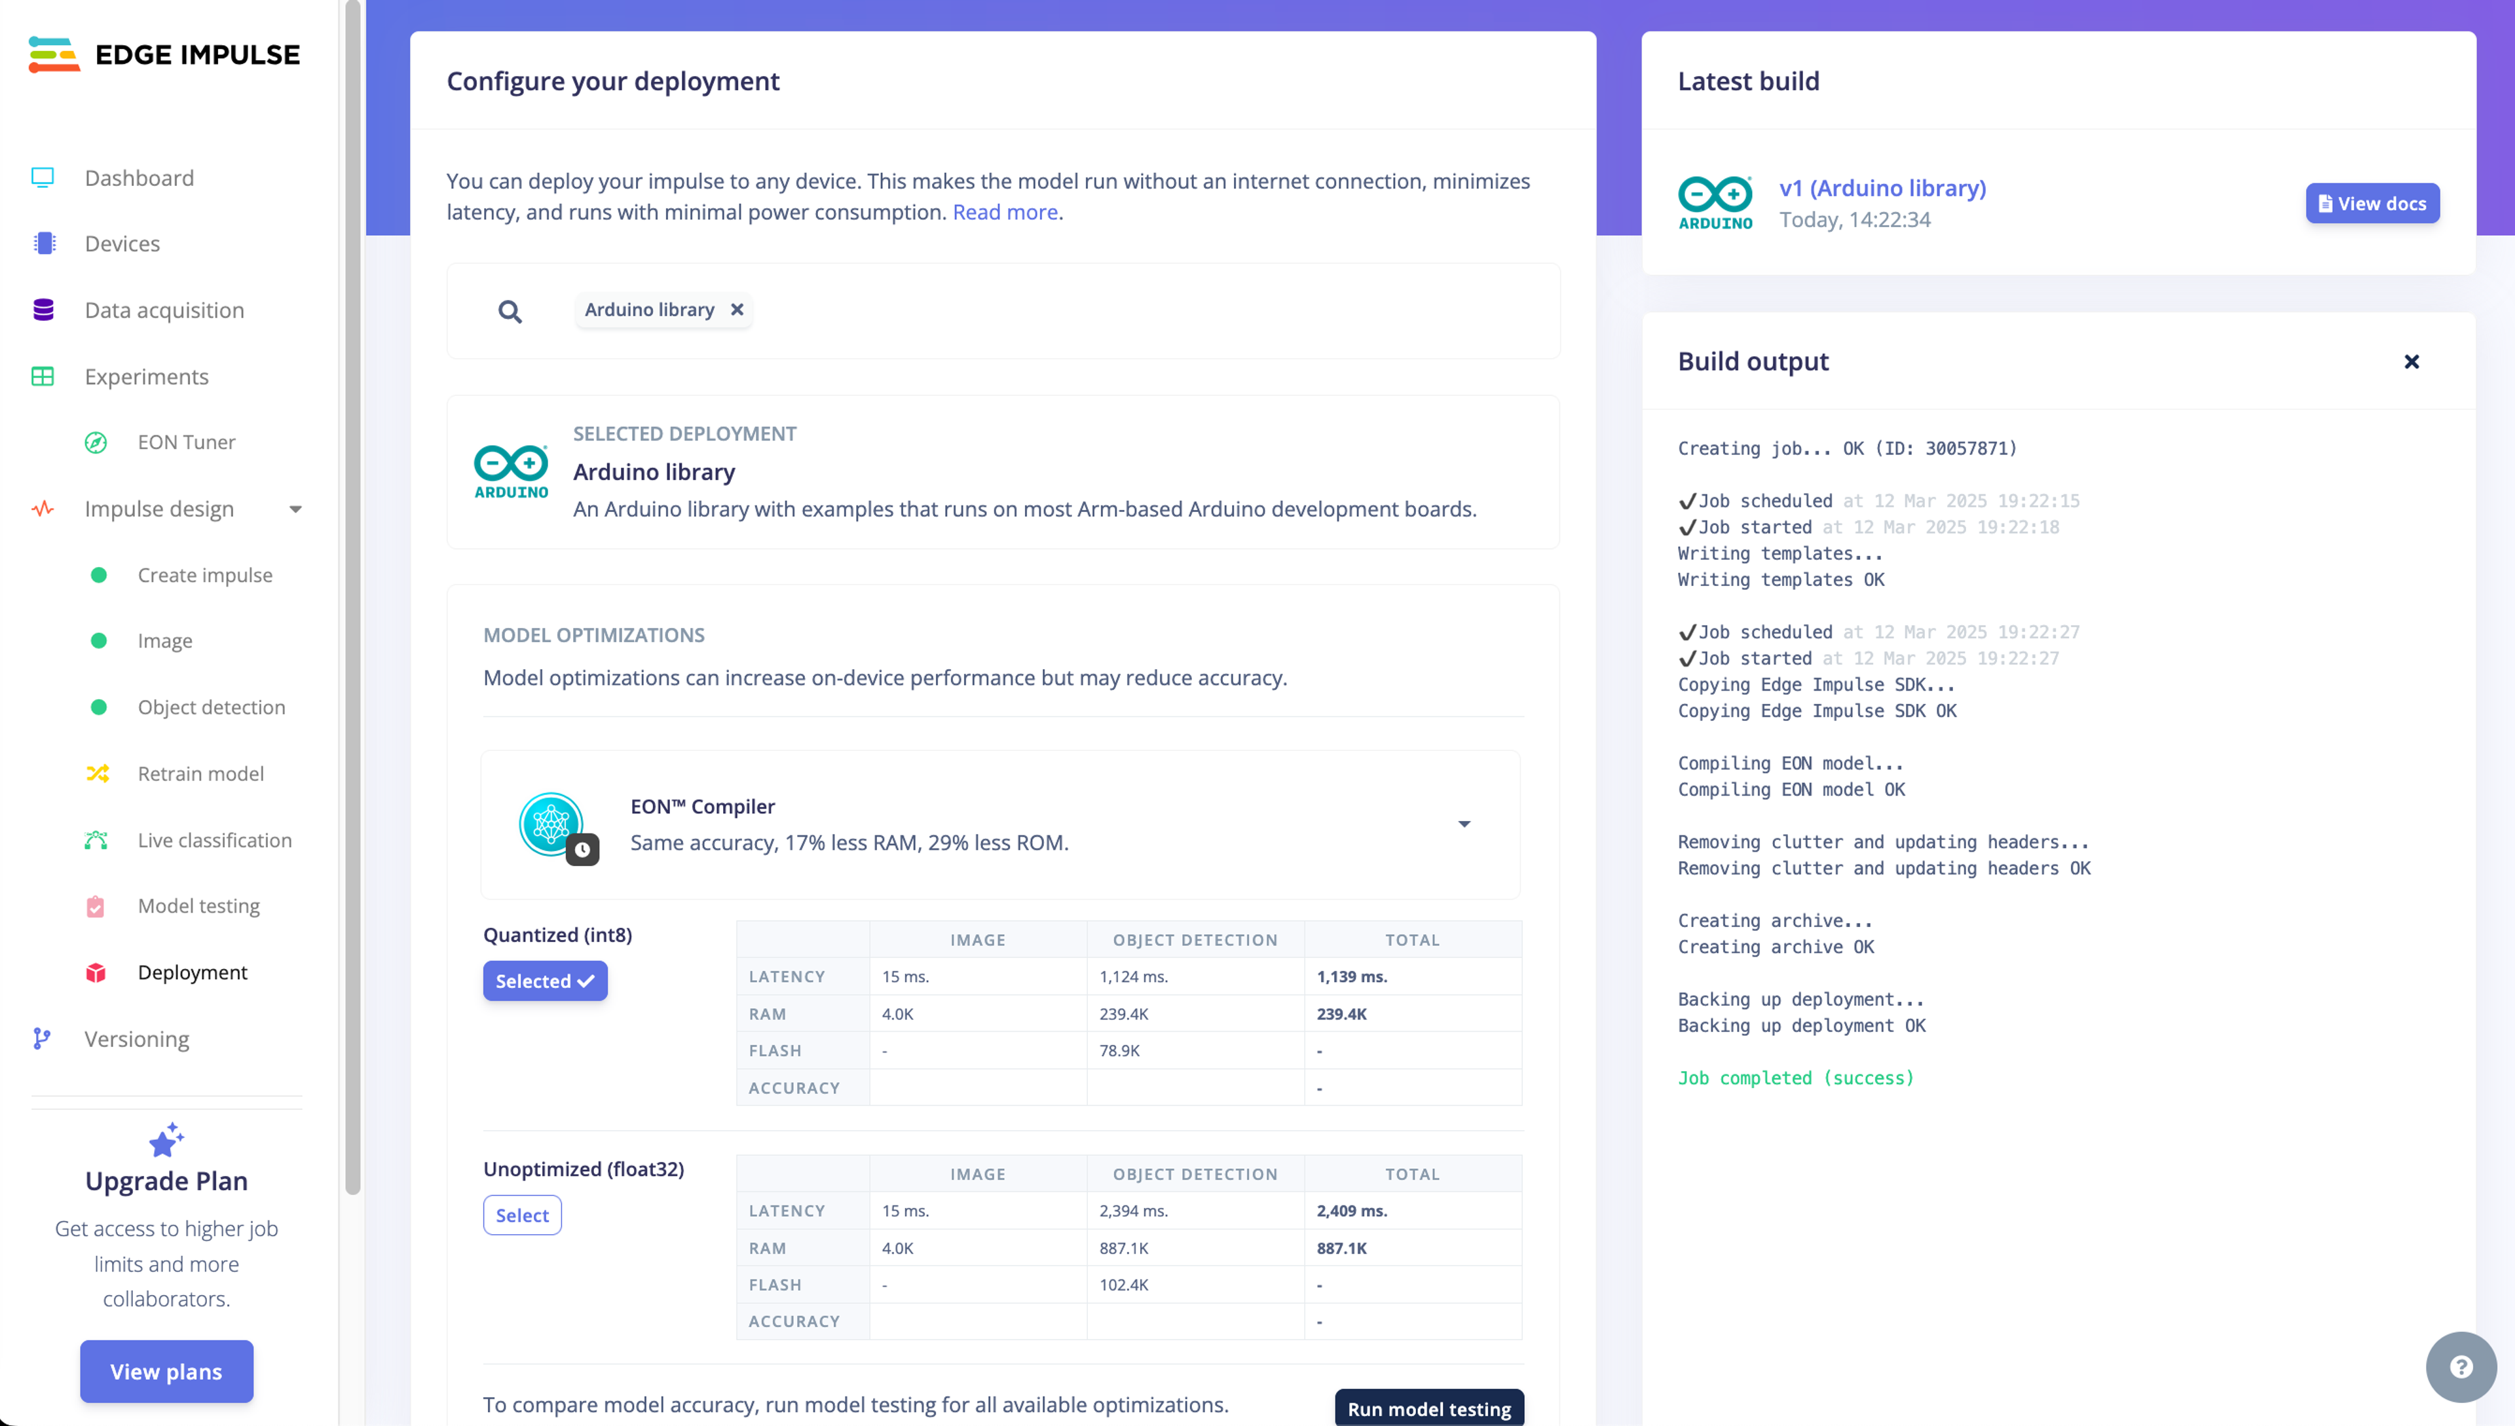Go to Model testing page
The height and width of the screenshot is (1426, 2515).
[x=199, y=906]
